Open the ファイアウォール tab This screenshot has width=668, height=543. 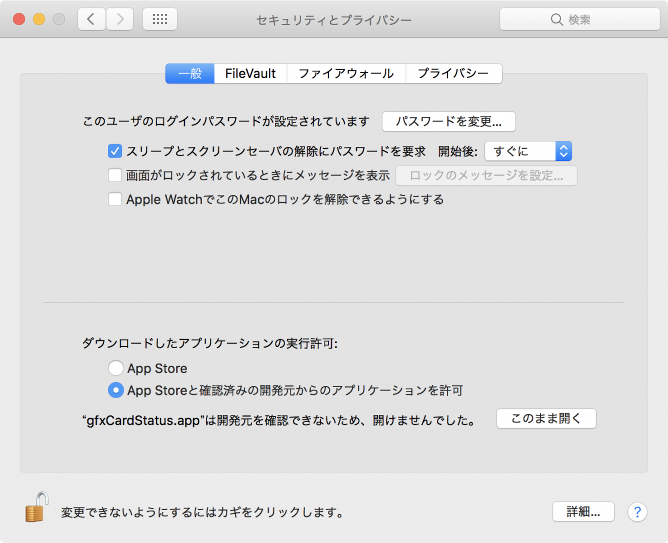click(x=346, y=73)
